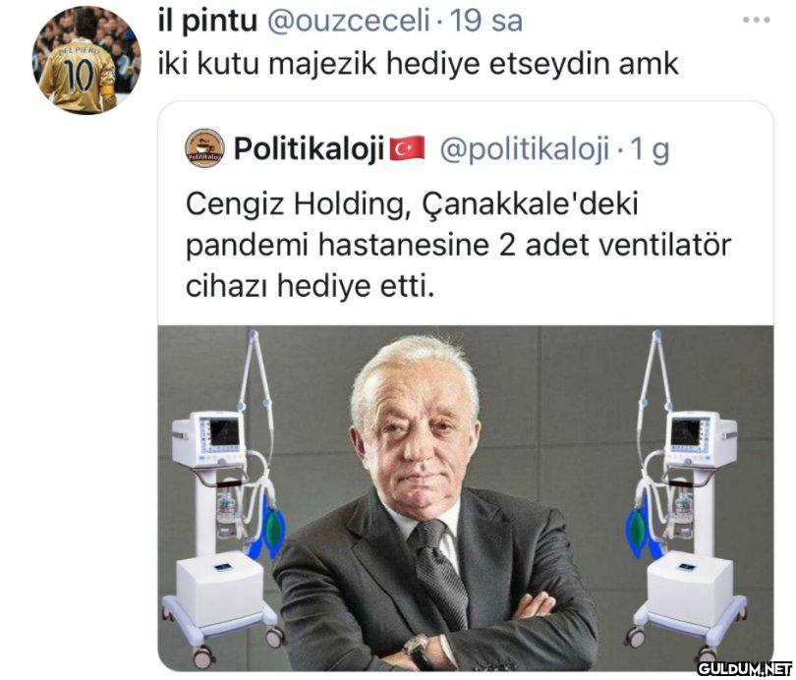796x680 pixels.
Task: Click the Politikaloji display name
Action: tap(309, 149)
